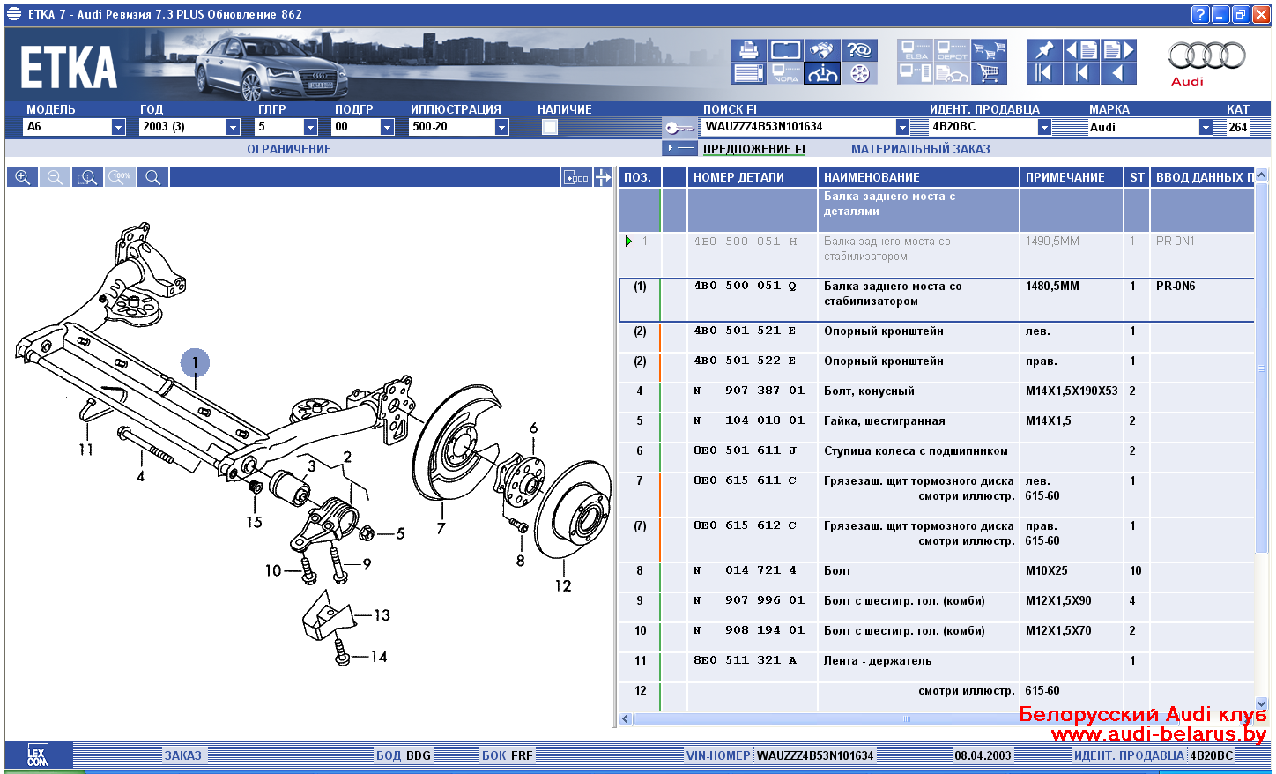Viewport: 1276px width, 774px height.
Task: Open the DEPOT link icon
Action: pos(952,50)
